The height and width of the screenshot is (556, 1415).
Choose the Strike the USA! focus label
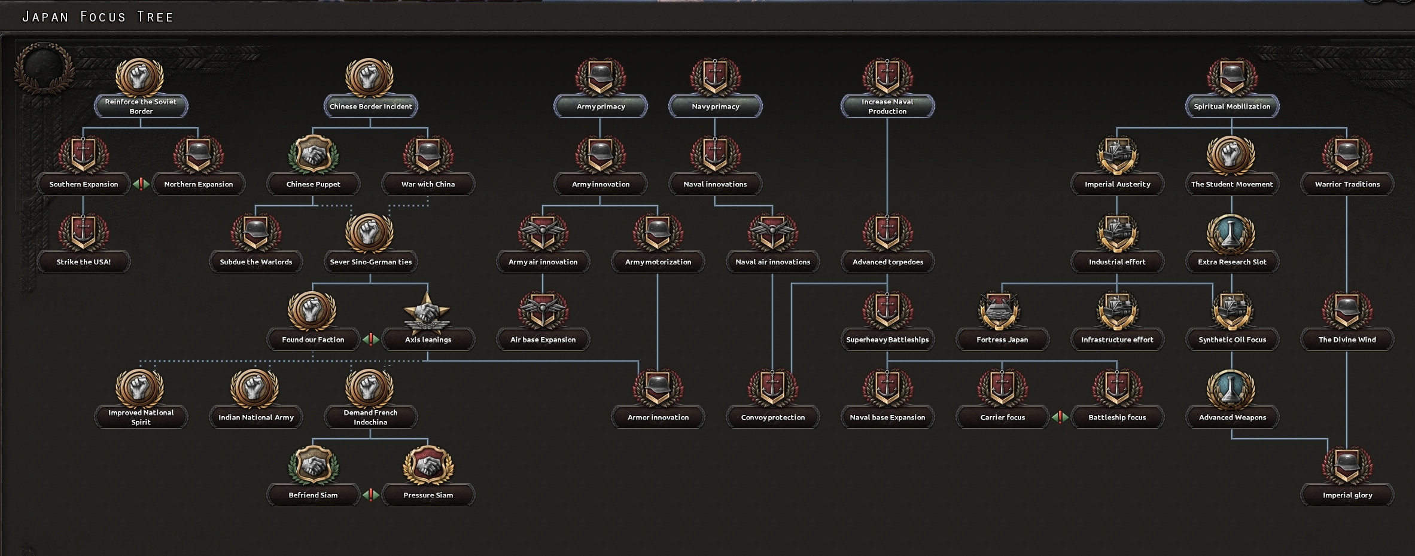[x=84, y=262]
